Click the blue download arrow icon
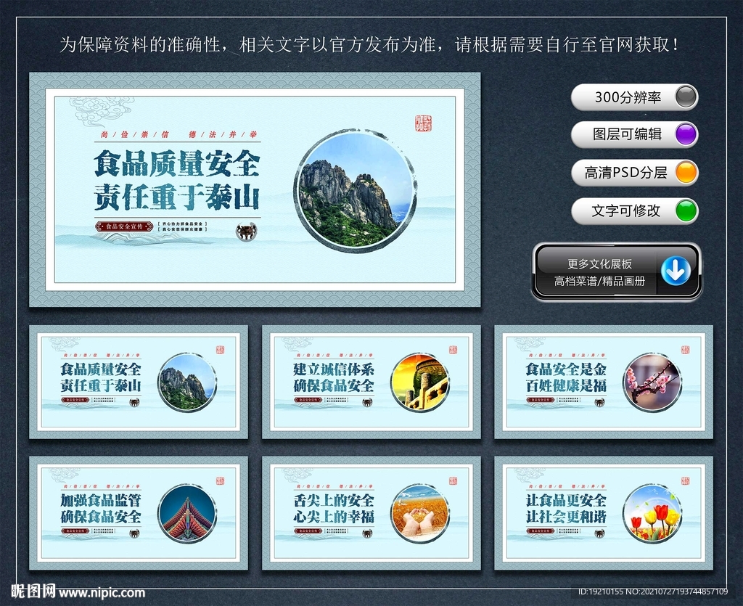This screenshot has height=606, width=743. pyautogui.click(x=676, y=271)
